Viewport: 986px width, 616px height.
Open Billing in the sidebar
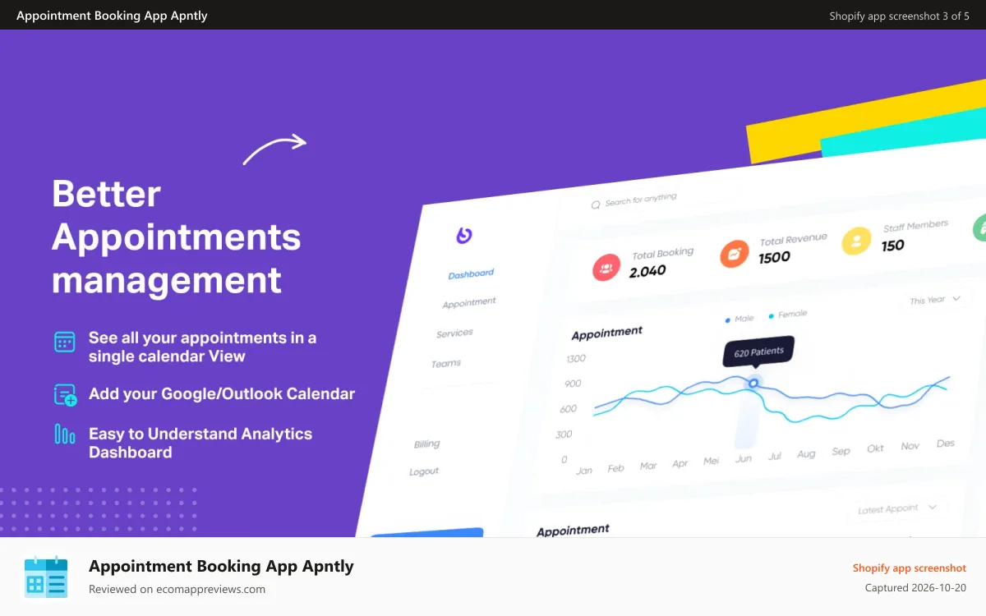pyautogui.click(x=427, y=444)
